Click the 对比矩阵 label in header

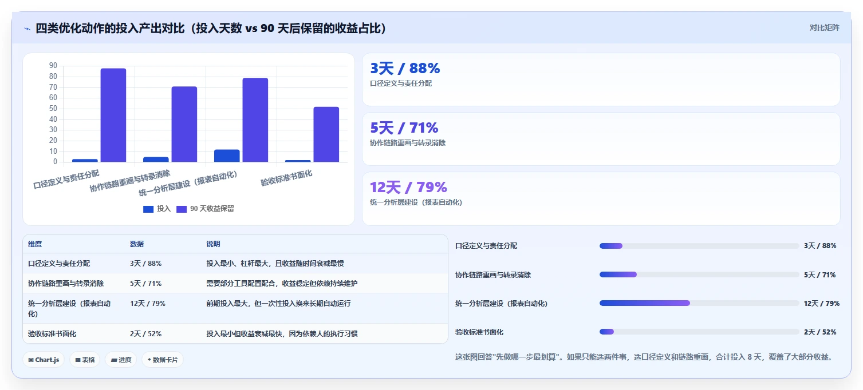pyautogui.click(x=824, y=27)
